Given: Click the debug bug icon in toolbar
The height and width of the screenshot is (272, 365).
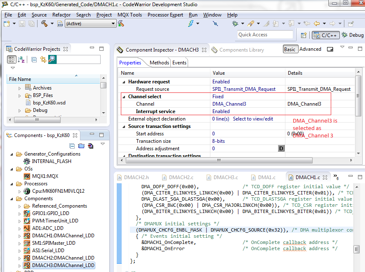Looking at the screenshot, I should (x=235, y=24).
